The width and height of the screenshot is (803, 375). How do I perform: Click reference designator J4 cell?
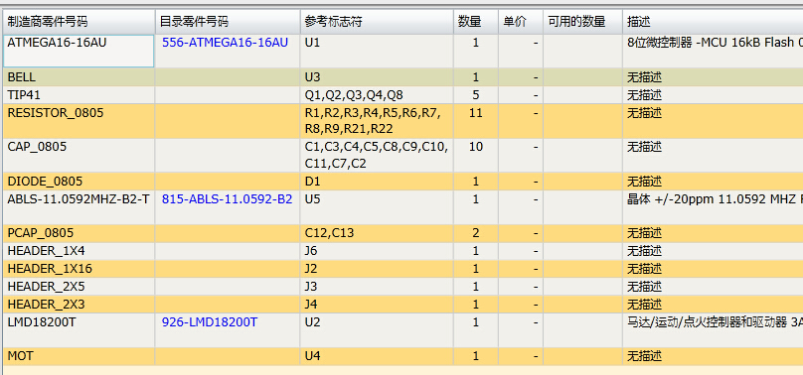pyautogui.click(x=377, y=305)
